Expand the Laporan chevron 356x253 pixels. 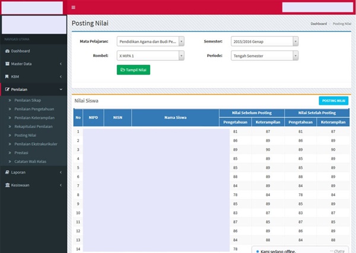tap(61, 172)
